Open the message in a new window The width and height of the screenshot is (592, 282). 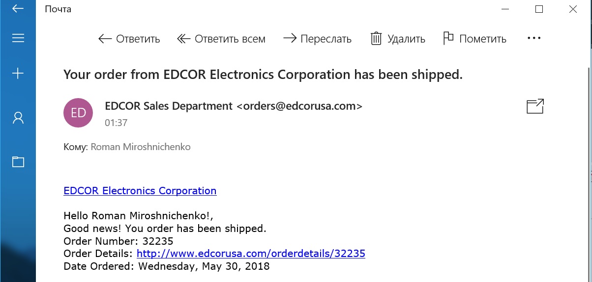[535, 106]
